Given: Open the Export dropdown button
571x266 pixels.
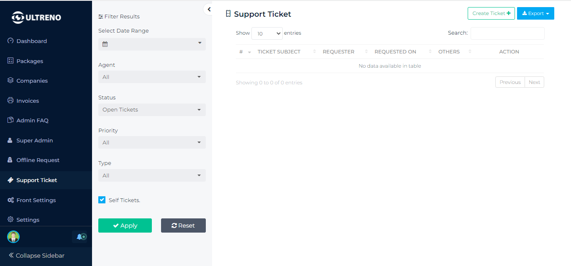Looking at the screenshot, I should [535, 13].
